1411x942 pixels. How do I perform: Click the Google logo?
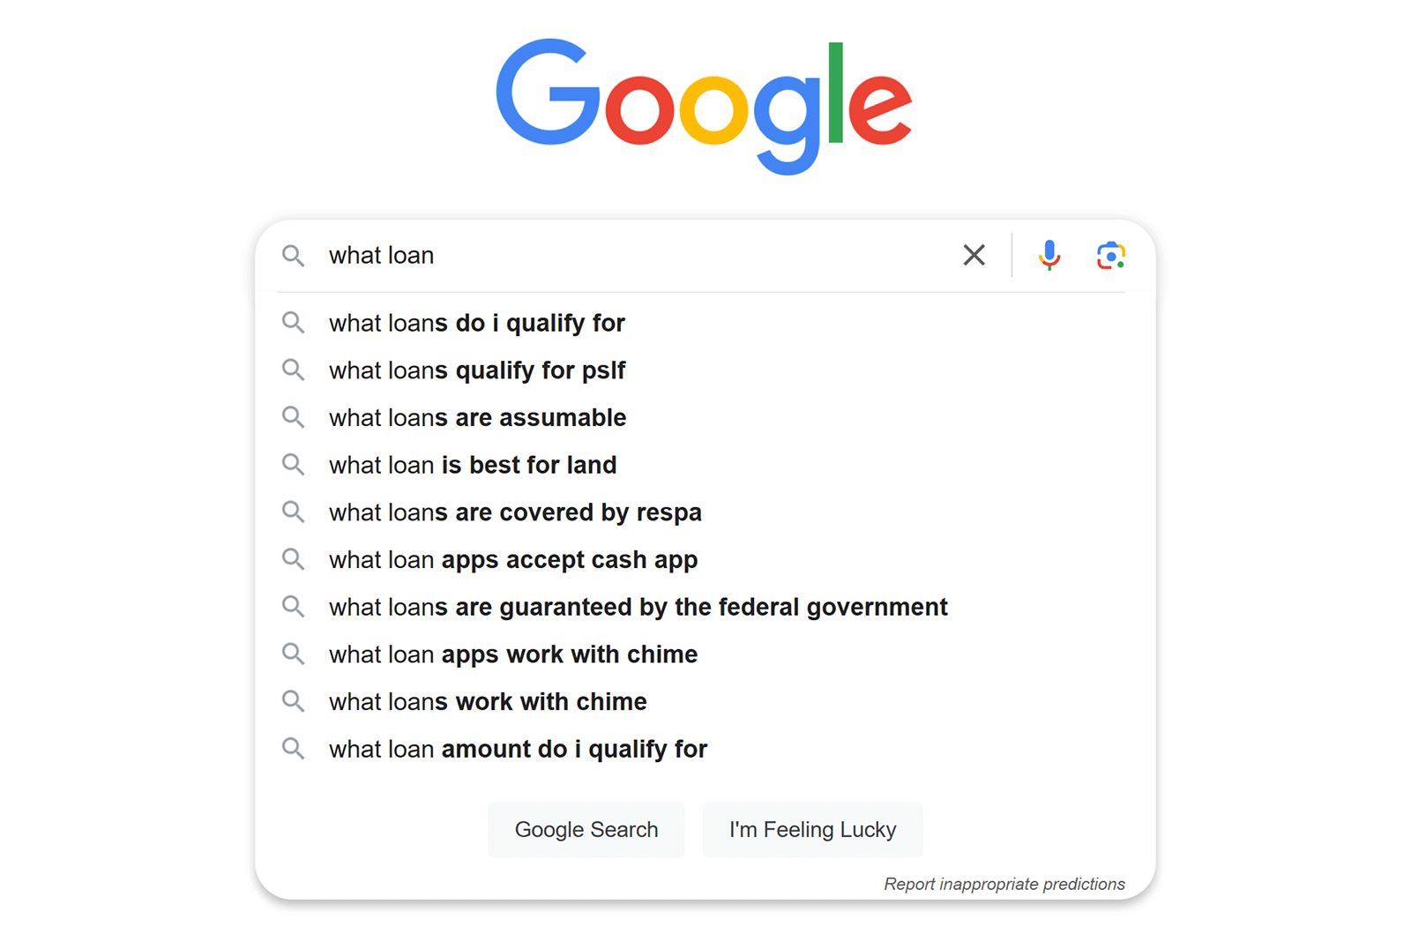(x=705, y=106)
